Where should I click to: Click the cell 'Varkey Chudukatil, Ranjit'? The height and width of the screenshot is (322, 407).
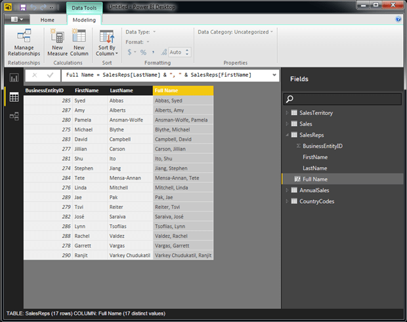pos(183,255)
